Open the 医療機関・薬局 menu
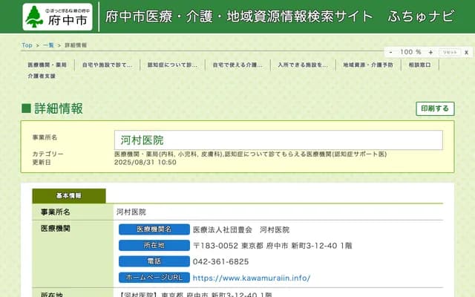Viewport: 475px width, 297px height. coord(47,65)
